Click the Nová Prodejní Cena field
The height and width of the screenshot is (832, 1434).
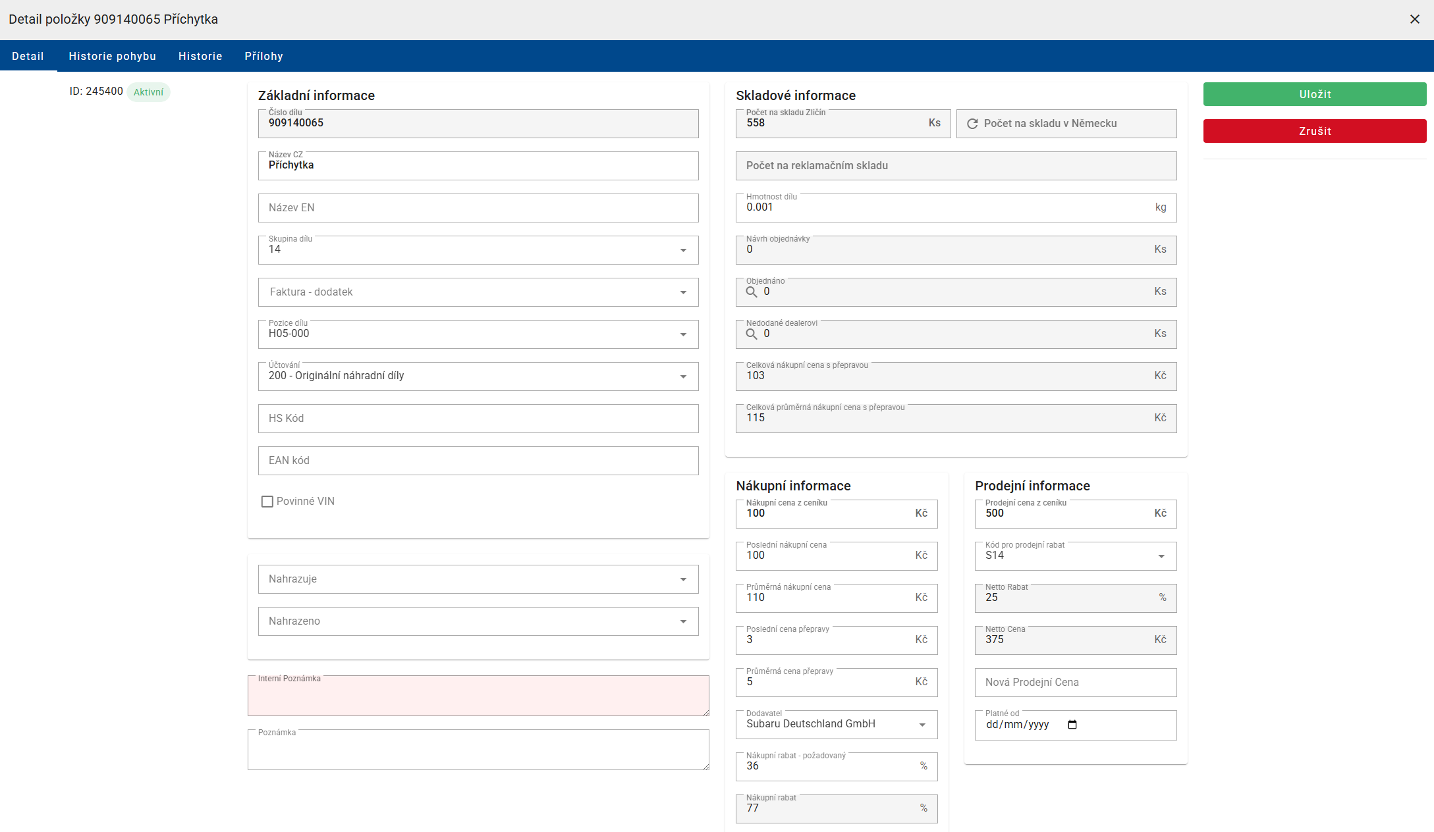click(x=1076, y=683)
